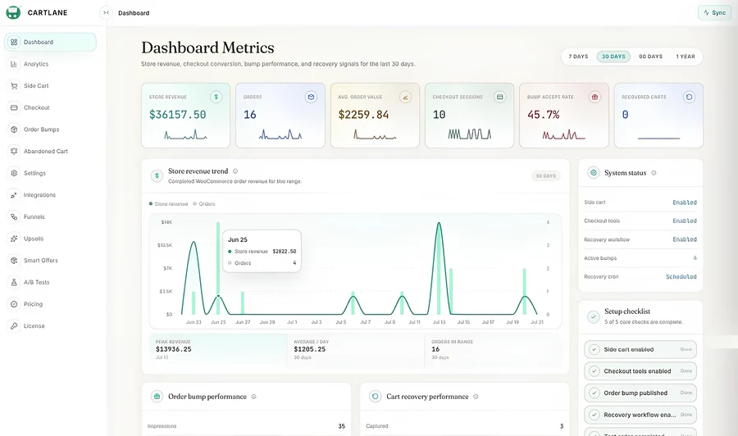Click the Analytics bar chart icon
738x436 pixels.
tap(14, 64)
